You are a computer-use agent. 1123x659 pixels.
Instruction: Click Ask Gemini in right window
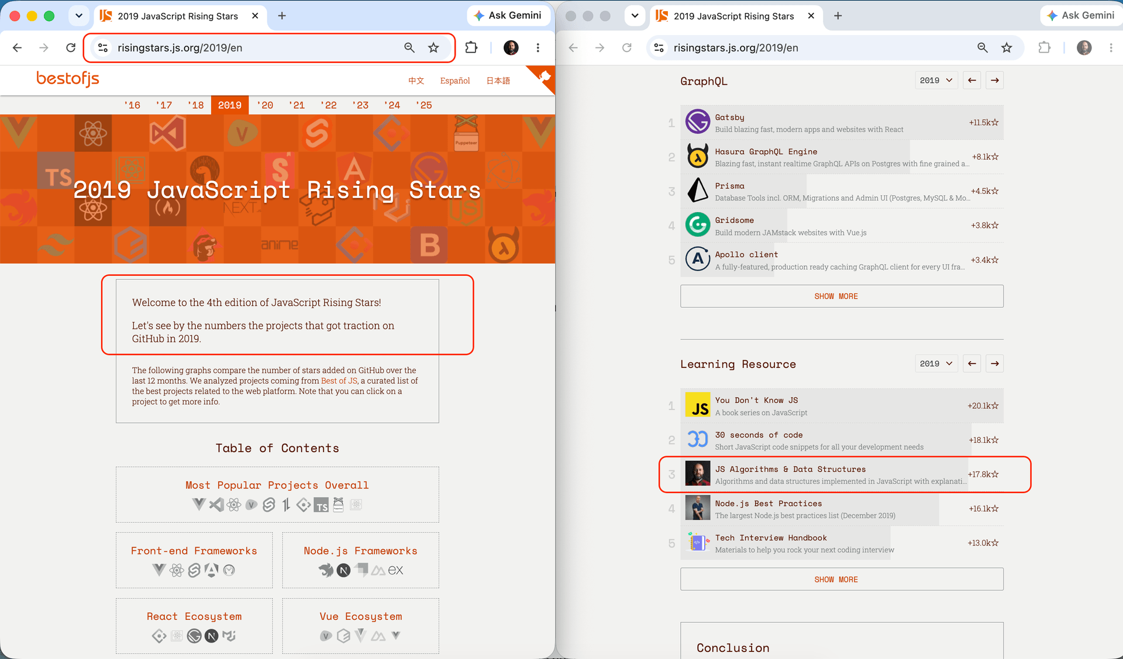(x=1081, y=16)
